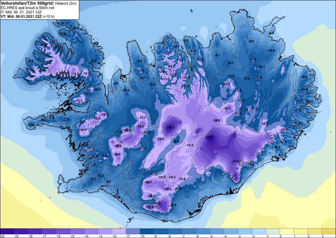
Task: Click the "-9.6" temperature value on the map
Action: pyautogui.click(x=31, y=61)
